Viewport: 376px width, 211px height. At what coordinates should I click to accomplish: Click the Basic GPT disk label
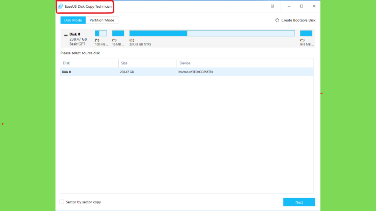click(77, 44)
